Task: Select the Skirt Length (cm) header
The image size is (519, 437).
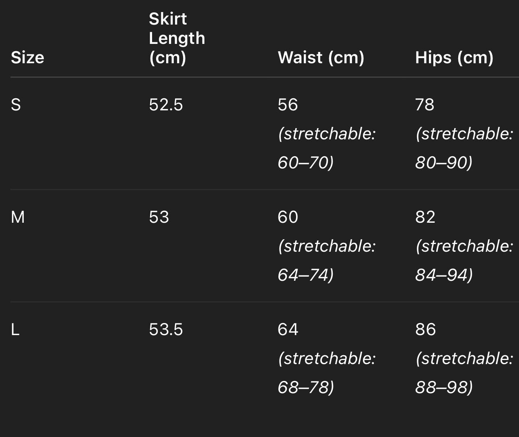Action: click(177, 38)
